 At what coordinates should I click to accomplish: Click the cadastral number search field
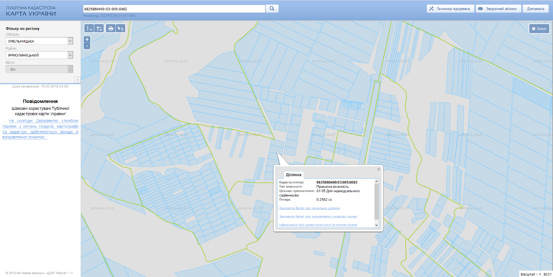click(174, 9)
